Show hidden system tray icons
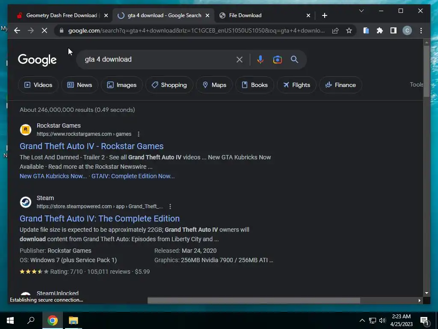 pyautogui.click(x=362, y=320)
